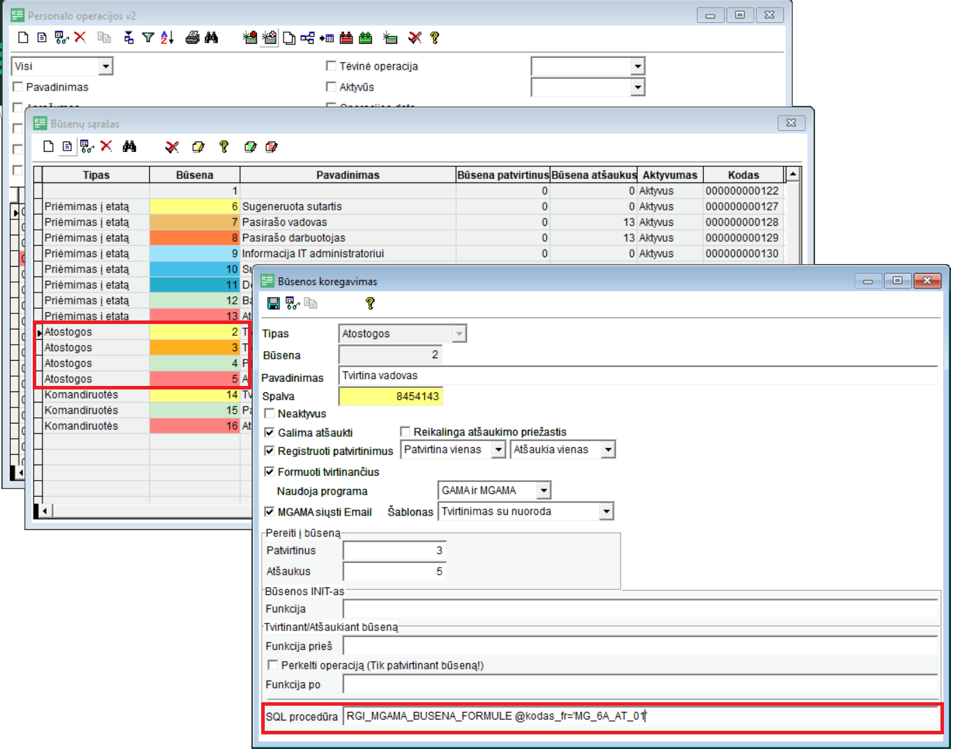Viewport: 953px width, 751px height.
Task: Click the preview (glasses) icon in Būsenos koregavimas
Action: (x=293, y=303)
